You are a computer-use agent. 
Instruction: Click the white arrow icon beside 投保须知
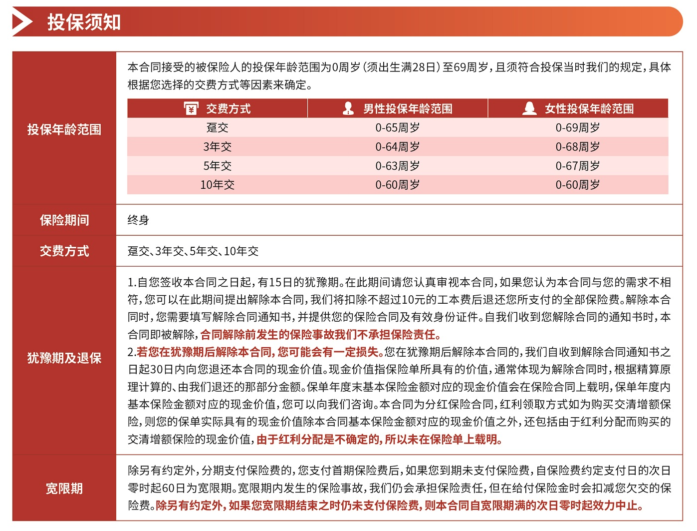(x=22, y=22)
